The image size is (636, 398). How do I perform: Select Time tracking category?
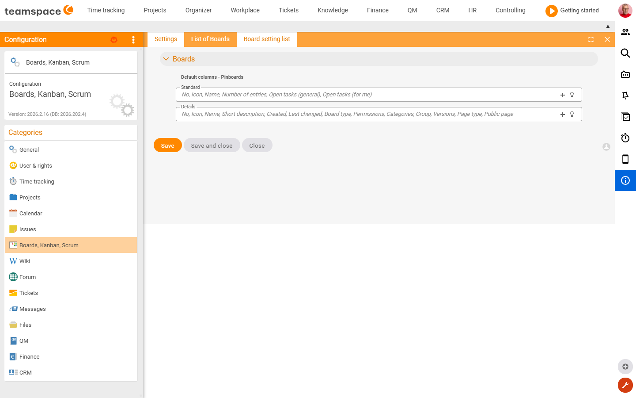(x=71, y=181)
